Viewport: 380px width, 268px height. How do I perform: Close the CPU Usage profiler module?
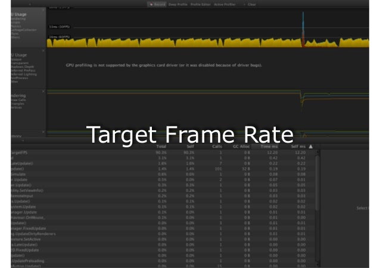[43, 10]
